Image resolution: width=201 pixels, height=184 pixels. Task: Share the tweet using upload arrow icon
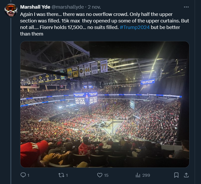pos(186,175)
